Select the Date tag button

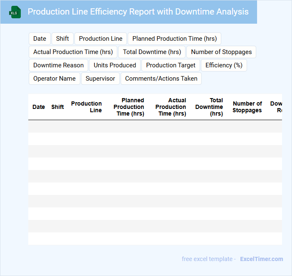(40, 39)
